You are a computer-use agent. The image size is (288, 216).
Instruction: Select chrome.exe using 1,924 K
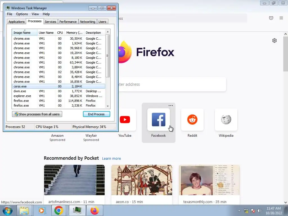pyautogui.click(x=58, y=43)
